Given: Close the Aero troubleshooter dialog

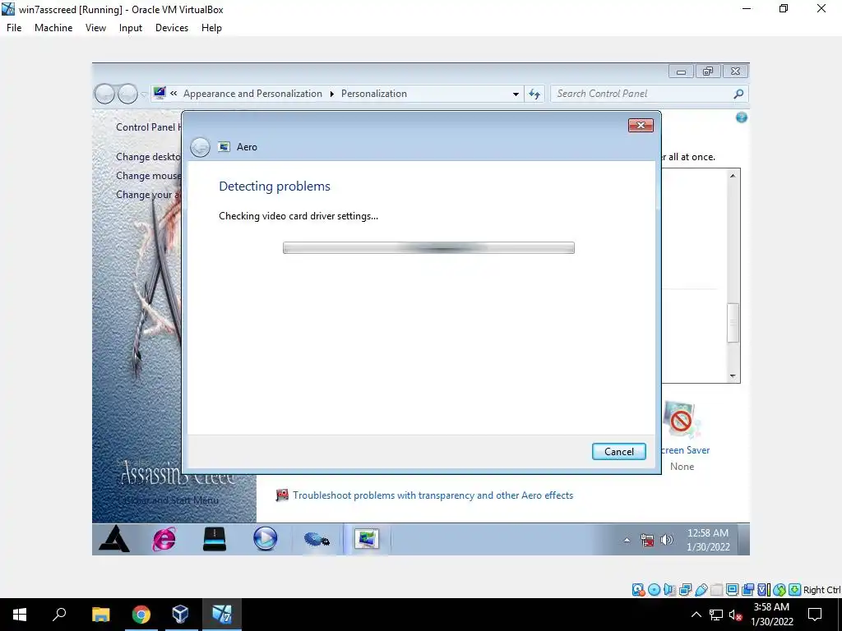Looking at the screenshot, I should [x=641, y=125].
